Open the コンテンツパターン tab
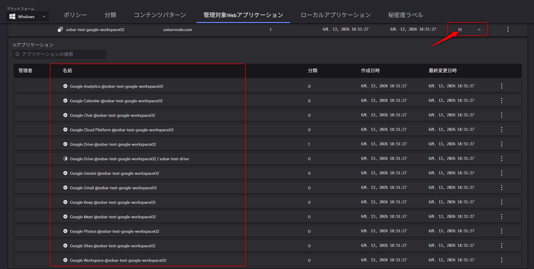The image size is (534, 269). coord(160,15)
